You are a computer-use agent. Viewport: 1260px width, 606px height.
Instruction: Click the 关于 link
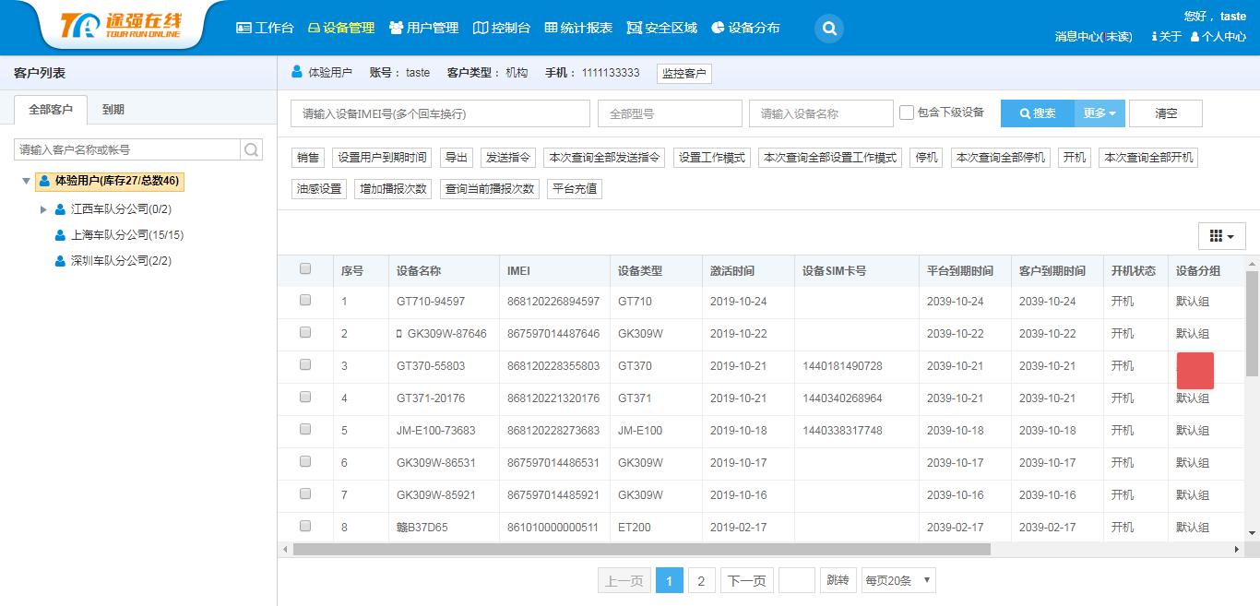(x=1167, y=37)
